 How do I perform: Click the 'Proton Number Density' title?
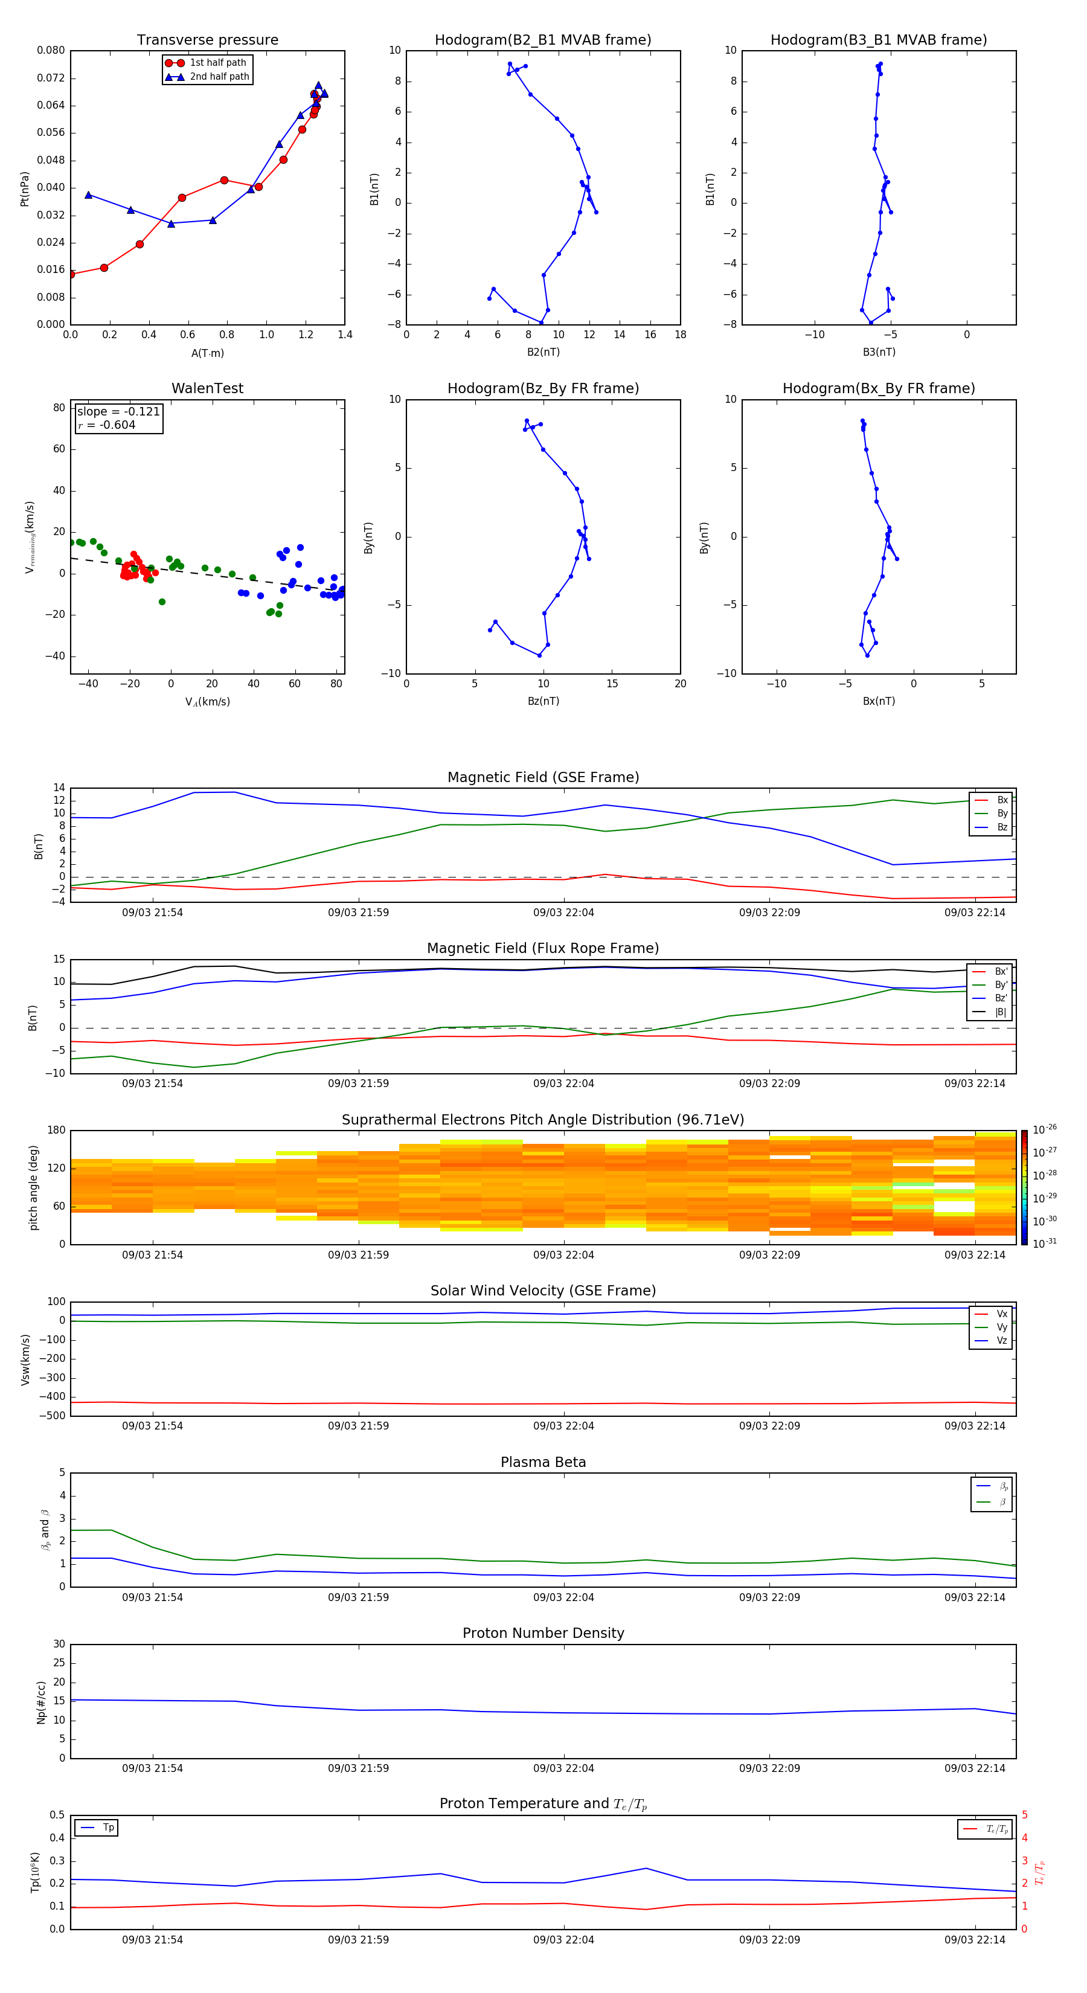(x=543, y=1633)
